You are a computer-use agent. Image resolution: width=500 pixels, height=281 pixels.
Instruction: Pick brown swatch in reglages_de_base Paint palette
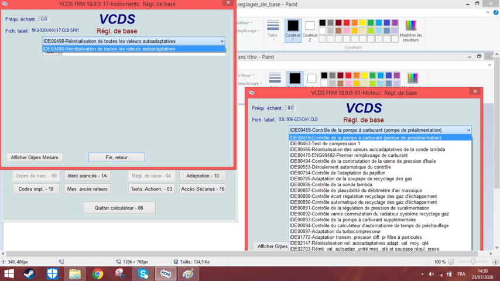pyautogui.click(x=338, y=31)
